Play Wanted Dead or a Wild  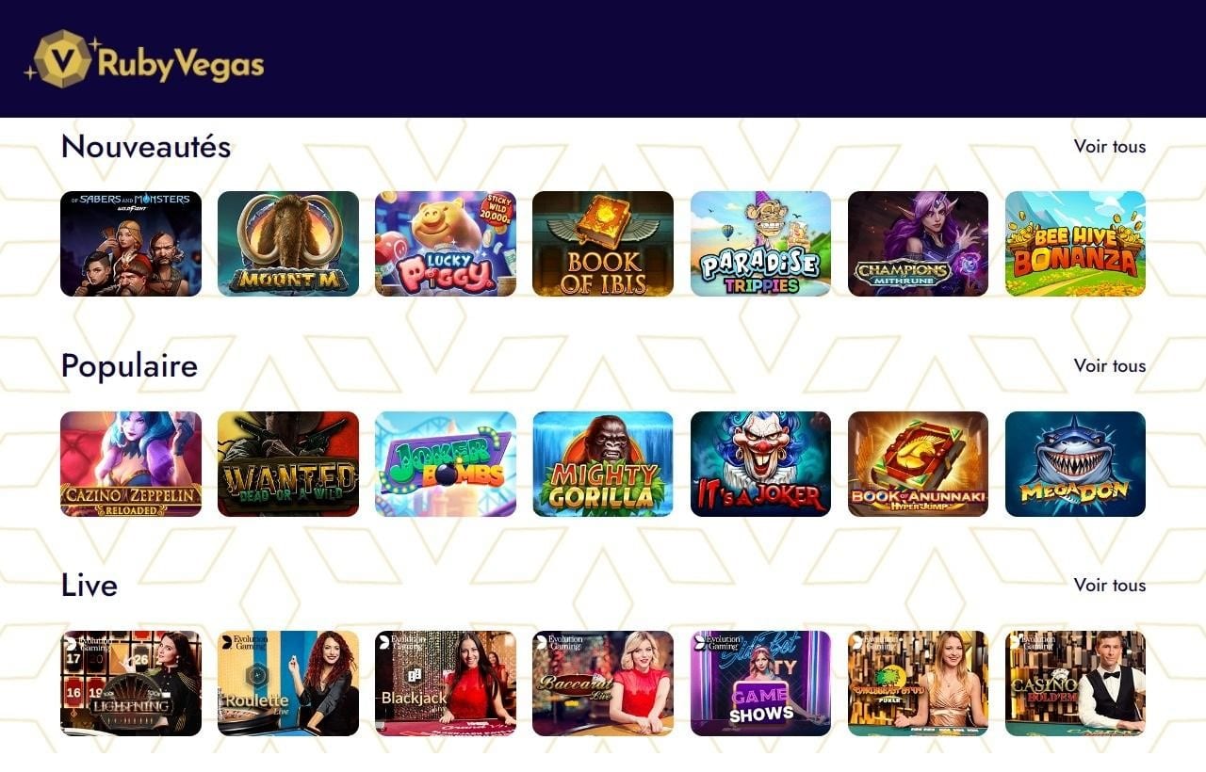(x=288, y=464)
